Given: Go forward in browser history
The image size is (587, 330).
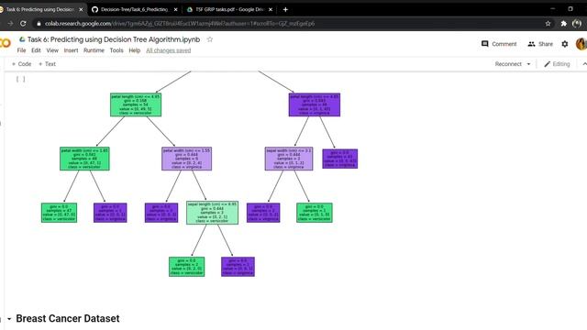Looking at the screenshot, I should 10,23.
